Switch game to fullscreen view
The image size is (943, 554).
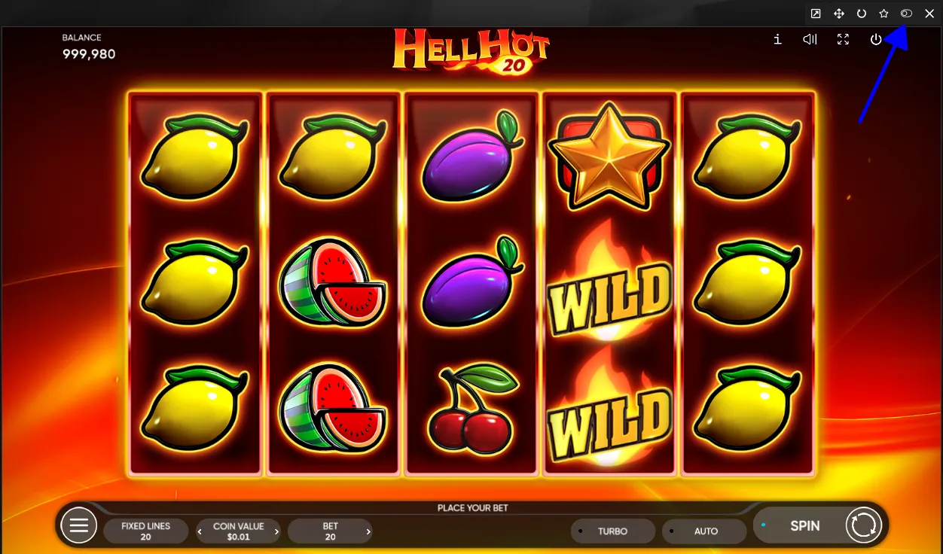(x=843, y=39)
